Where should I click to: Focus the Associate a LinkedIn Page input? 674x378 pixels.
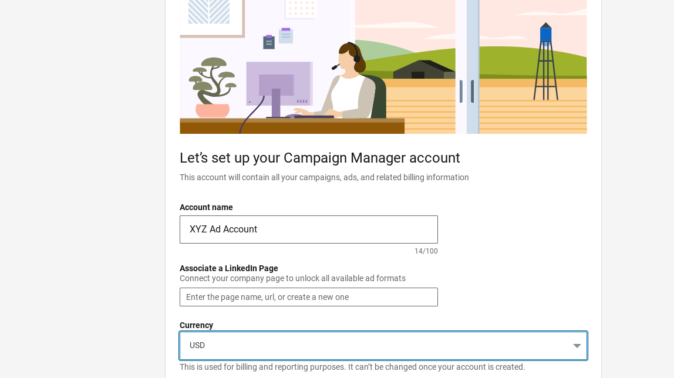(x=308, y=297)
